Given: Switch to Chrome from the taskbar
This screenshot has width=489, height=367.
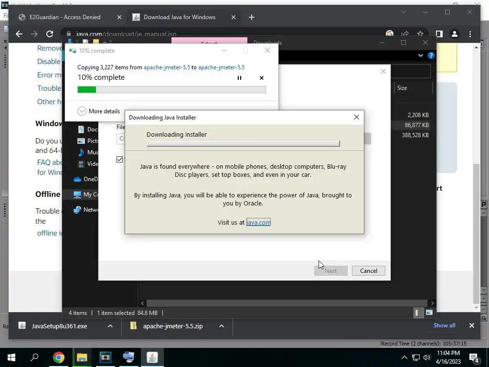Looking at the screenshot, I should [58, 357].
